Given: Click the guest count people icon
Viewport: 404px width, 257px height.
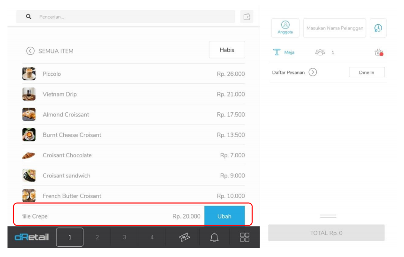Looking at the screenshot, I should tap(321, 52).
